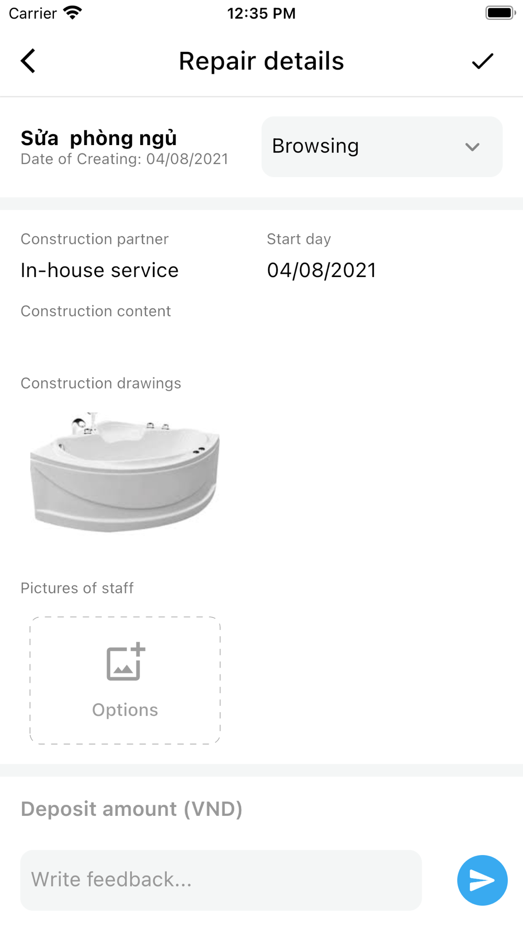Tap the Sửa phòng ngủ title
Viewport: 523px width, 931px height.
pos(99,138)
